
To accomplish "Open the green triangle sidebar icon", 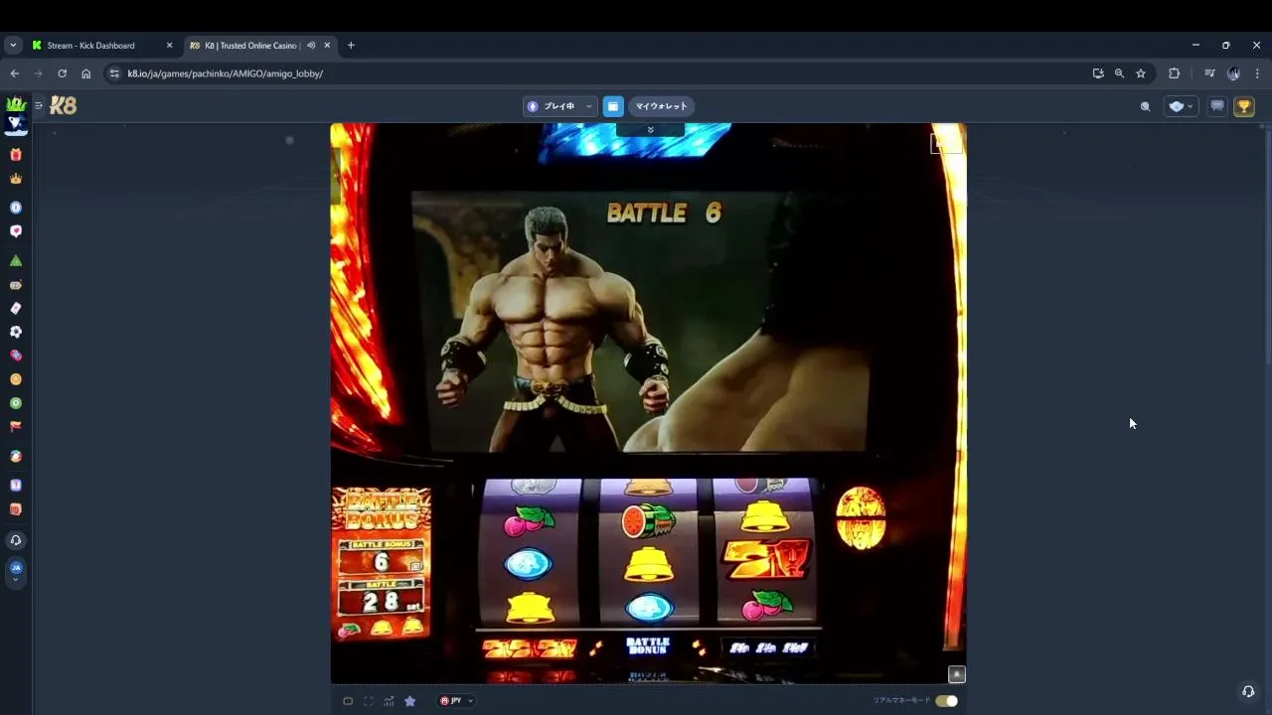I will point(15,260).
